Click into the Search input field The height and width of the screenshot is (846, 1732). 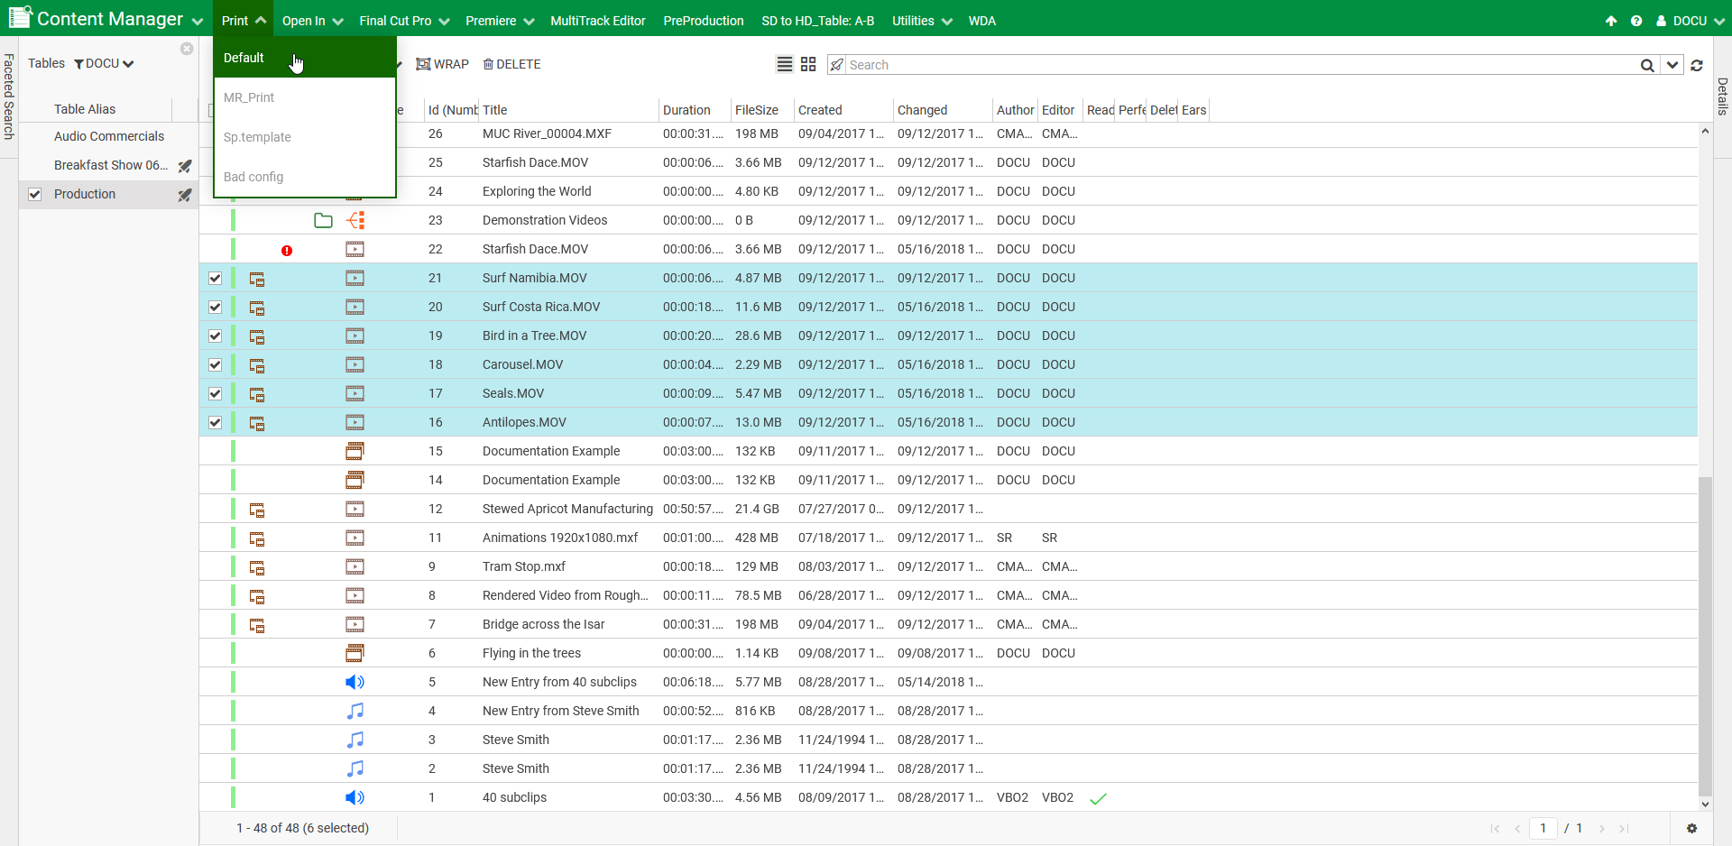(x=1240, y=65)
